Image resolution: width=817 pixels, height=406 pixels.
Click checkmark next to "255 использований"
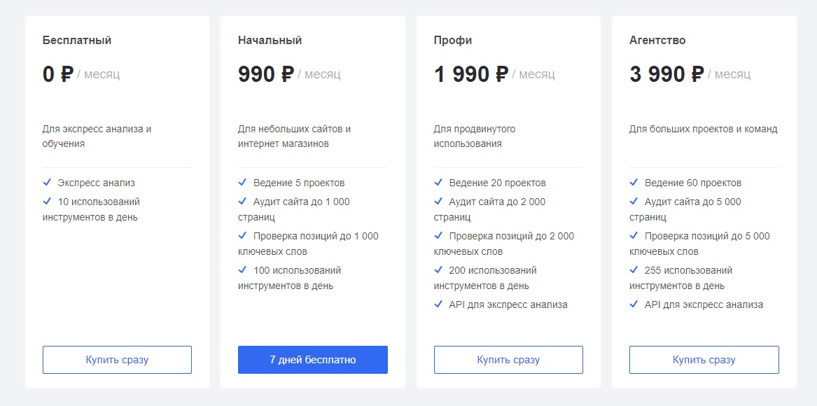click(x=634, y=269)
